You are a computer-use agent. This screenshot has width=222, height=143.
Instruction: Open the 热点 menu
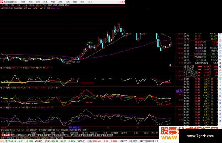[82, 2]
